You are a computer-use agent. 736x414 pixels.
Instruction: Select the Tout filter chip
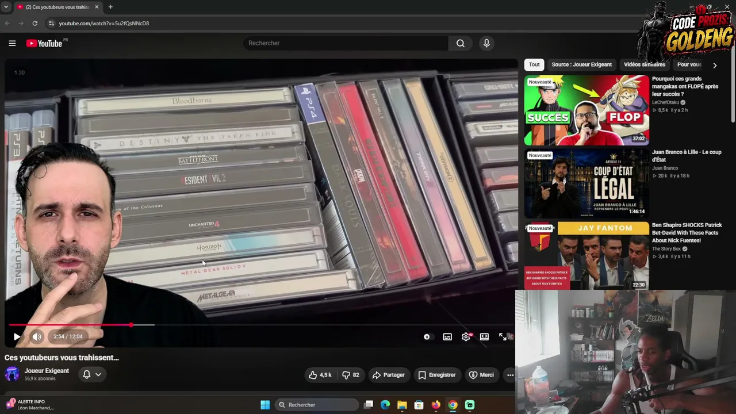pyautogui.click(x=534, y=64)
